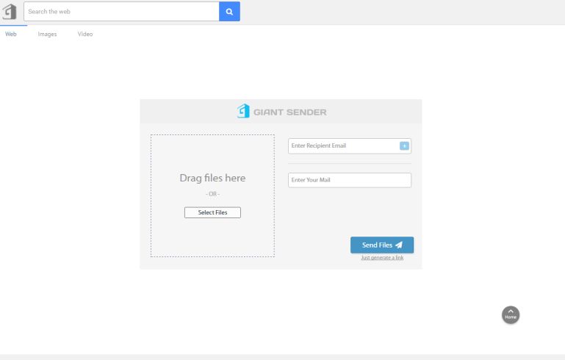Click the blue magnifier search button
Viewport: 565px width, 360px height.
[229, 12]
